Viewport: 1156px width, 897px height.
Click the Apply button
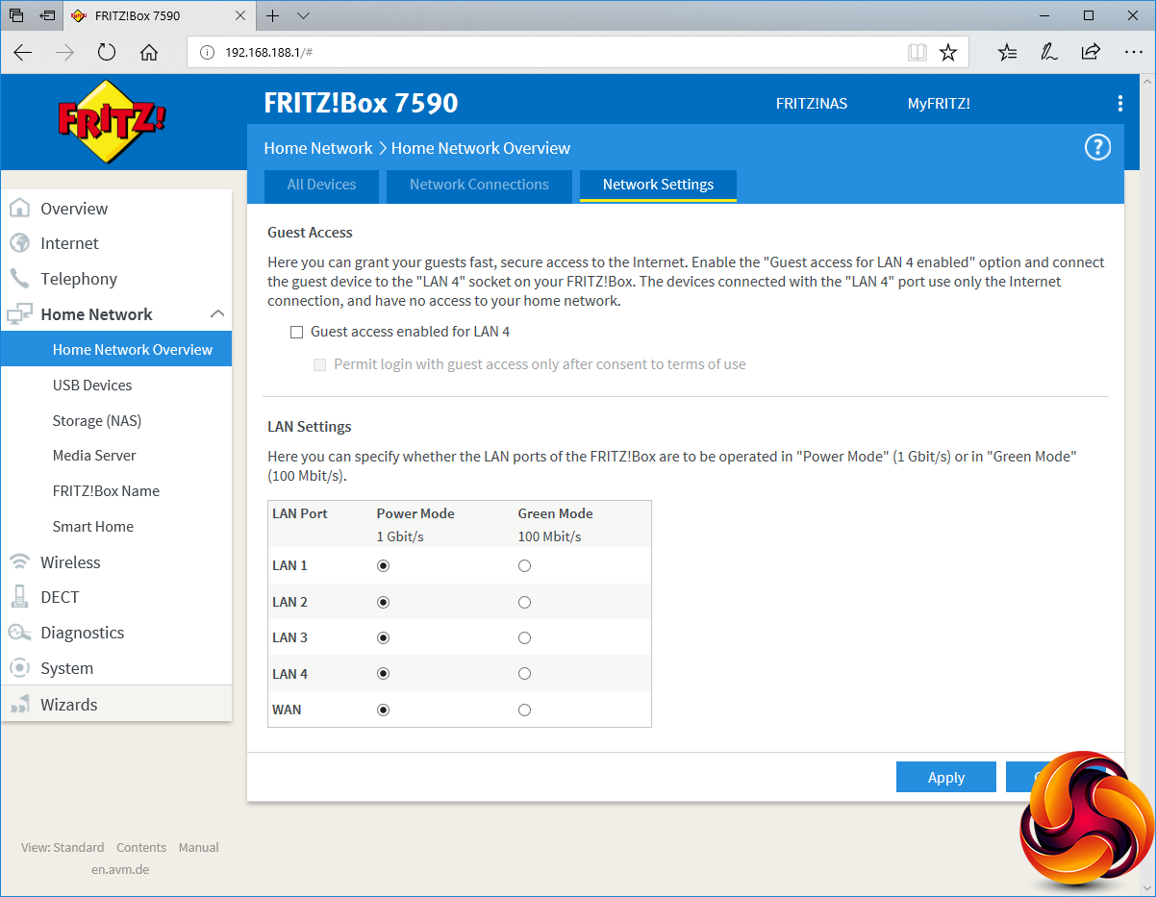tap(946, 777)
